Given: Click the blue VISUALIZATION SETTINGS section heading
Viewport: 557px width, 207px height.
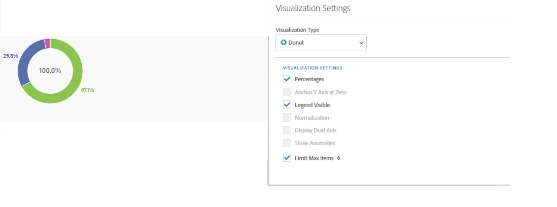Looking at the screenshot, I should click(312, 67).
